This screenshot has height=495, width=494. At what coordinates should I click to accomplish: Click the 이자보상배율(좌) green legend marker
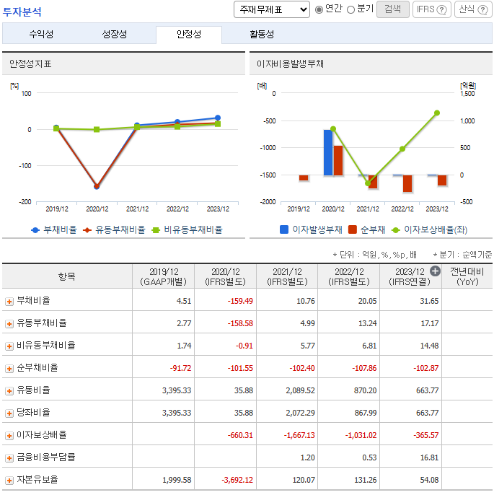396,230
